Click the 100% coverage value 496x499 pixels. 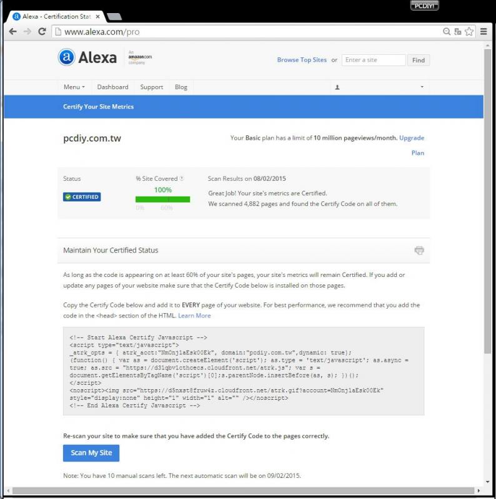click(x=163, y=190)
